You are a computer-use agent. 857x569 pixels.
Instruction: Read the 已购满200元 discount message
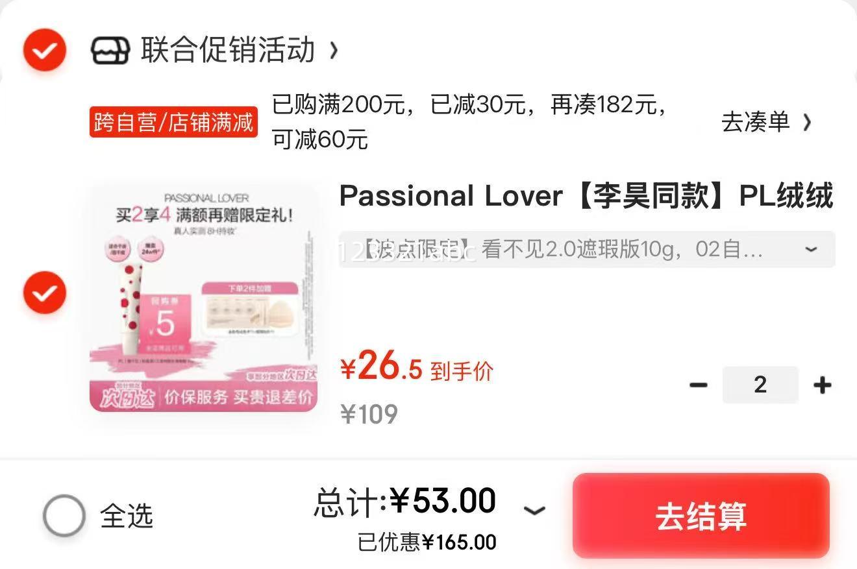click(x=470, y=122)
